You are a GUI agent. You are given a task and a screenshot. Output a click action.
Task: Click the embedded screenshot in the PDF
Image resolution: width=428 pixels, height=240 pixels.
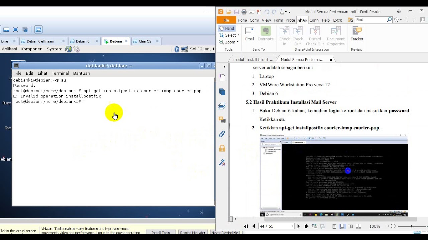point(334,175)
